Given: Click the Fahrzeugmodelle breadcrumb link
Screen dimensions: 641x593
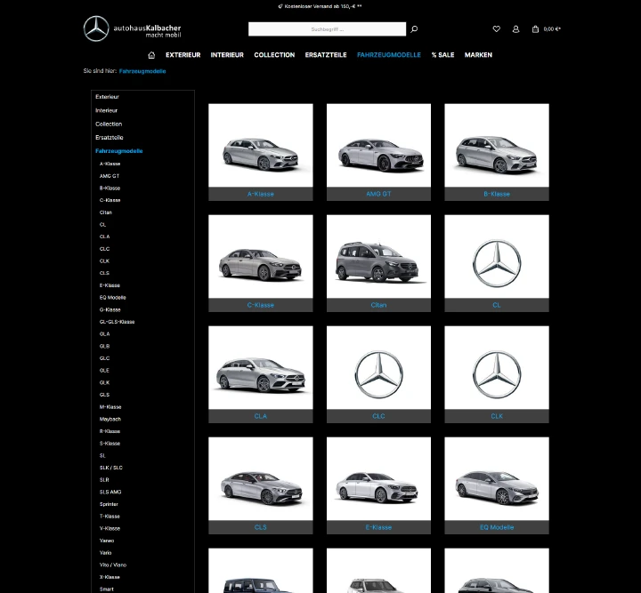Looking at the screenshot, I should [142, 71].
